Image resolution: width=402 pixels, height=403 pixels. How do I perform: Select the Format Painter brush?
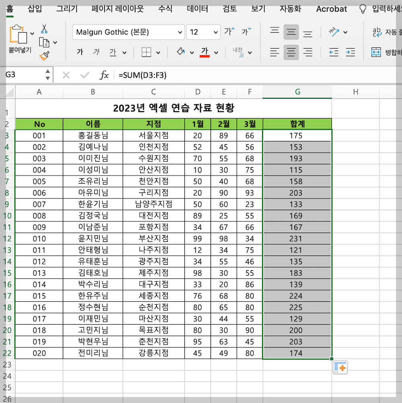[44, 56]
